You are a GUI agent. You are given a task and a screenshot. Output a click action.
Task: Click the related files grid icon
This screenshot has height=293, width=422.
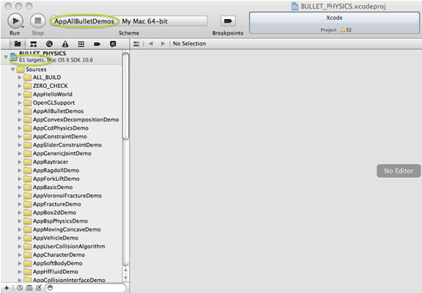coord(136,44)
